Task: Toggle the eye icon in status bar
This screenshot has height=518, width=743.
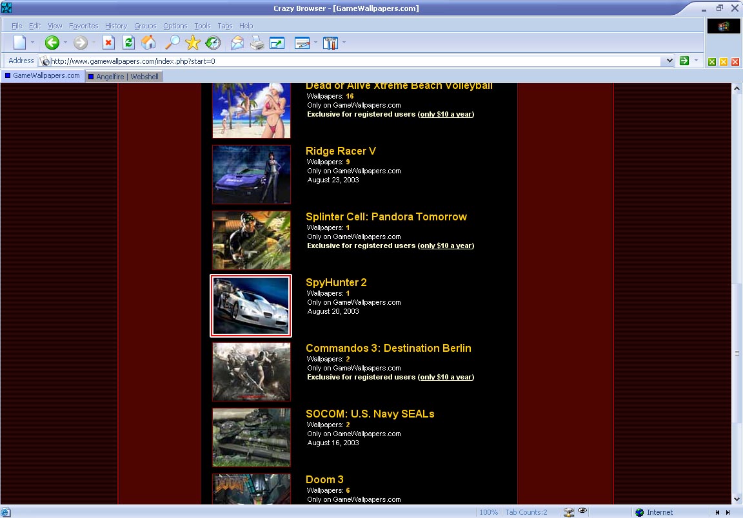Action: (x=582, y=510)
